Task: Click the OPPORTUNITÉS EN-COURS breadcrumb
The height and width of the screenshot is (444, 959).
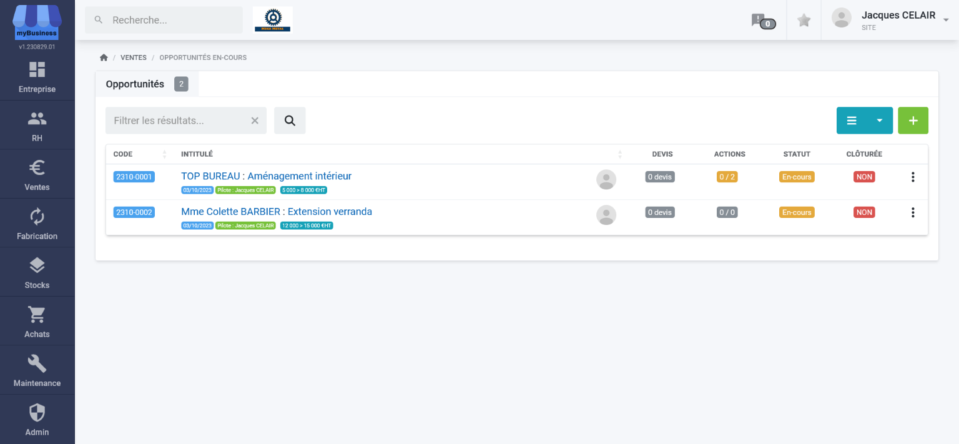Action: pos(203,57)
